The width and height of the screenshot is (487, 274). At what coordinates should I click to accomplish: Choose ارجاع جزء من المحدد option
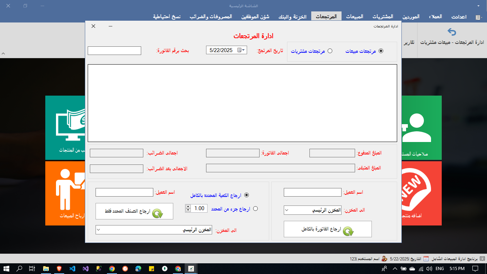pyautogui.click(x=255, y=209)
